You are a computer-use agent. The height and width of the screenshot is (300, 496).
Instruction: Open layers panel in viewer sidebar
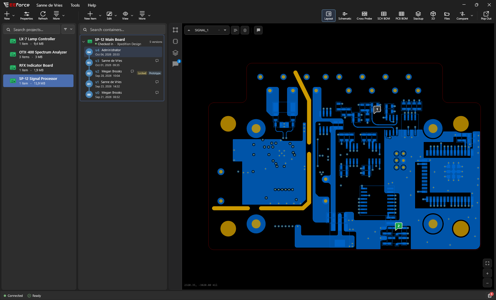pyautogui.click(x=175, y=53)
